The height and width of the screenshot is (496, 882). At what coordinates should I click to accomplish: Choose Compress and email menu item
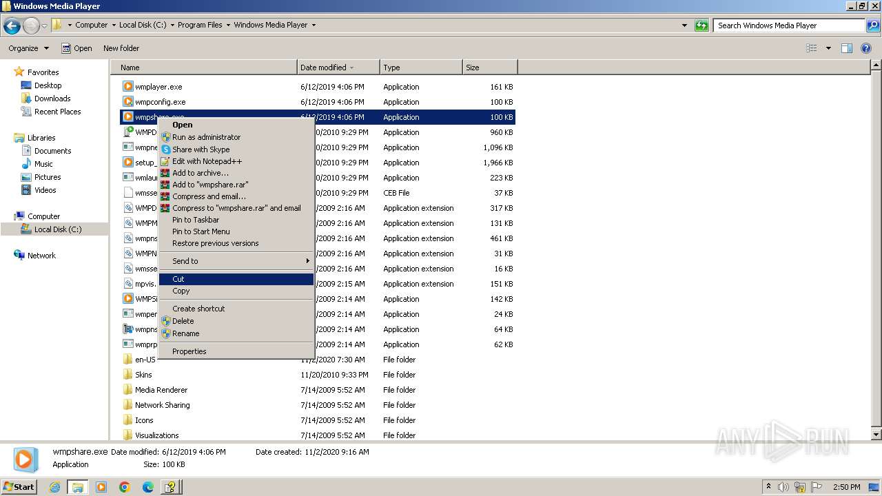coord(236,196)
